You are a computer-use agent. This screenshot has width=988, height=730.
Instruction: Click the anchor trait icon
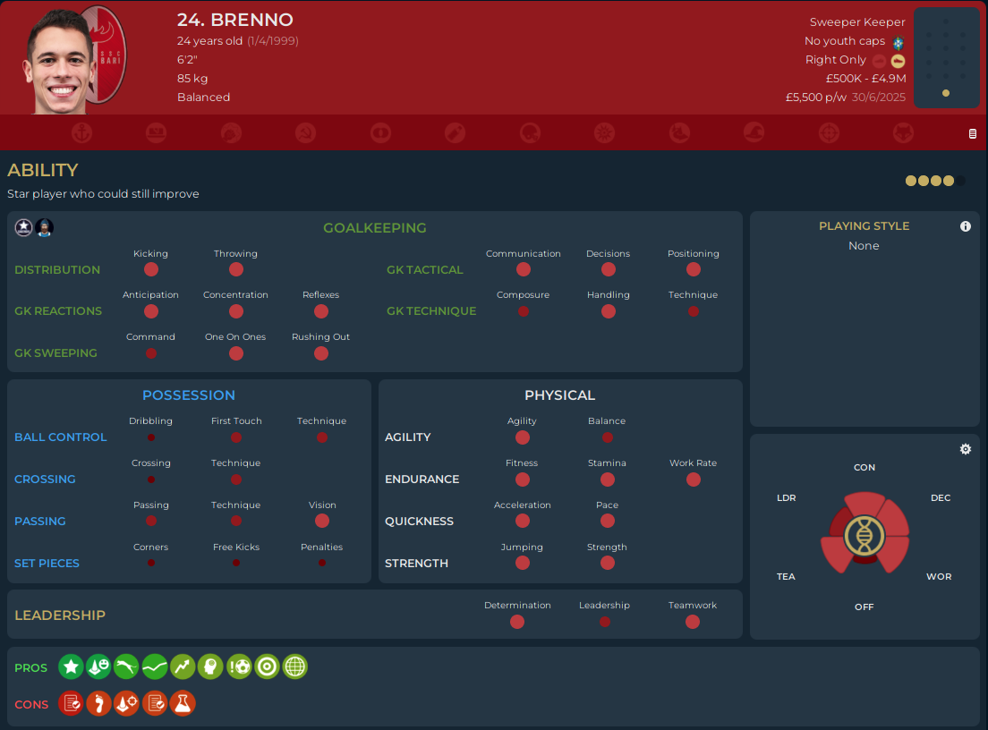[82, 133]
